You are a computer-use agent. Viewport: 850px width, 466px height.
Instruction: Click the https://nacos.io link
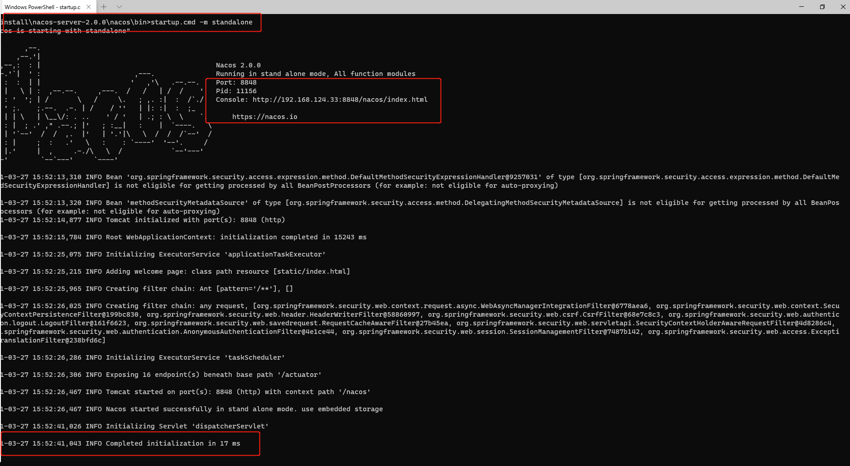pyautogui.click(x=265, y=117)
